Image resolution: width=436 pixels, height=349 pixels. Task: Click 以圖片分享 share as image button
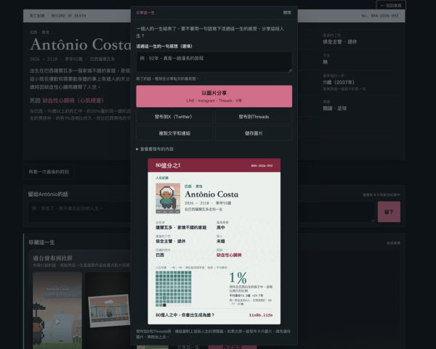214,96
